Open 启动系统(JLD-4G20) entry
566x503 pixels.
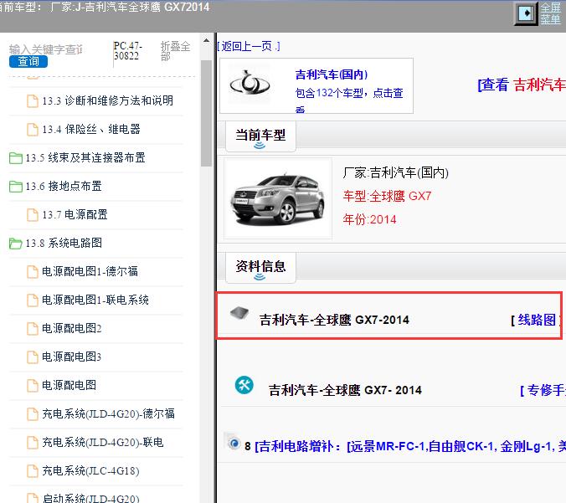[x=90, y=498]
